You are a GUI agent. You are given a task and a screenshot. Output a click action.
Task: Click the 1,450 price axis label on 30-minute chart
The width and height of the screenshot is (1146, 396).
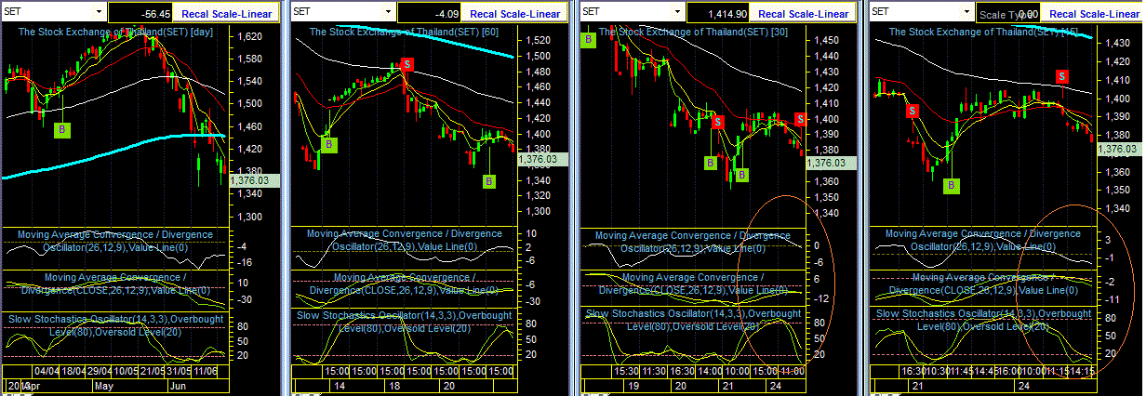pos(827,41)
